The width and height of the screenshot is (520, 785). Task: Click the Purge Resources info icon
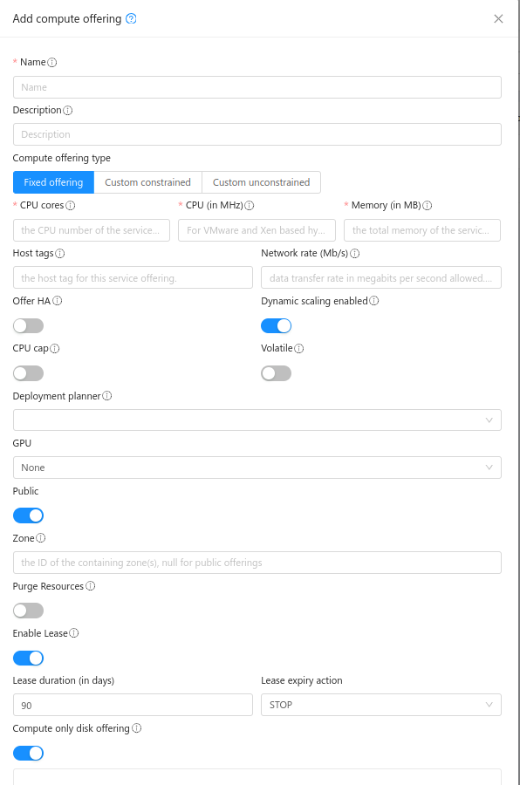point(92,586)
